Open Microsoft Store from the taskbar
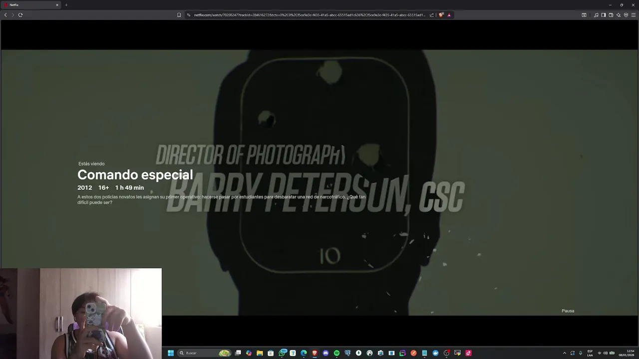The height and width of the screenshot is (359, 639). tap(271, 353)
